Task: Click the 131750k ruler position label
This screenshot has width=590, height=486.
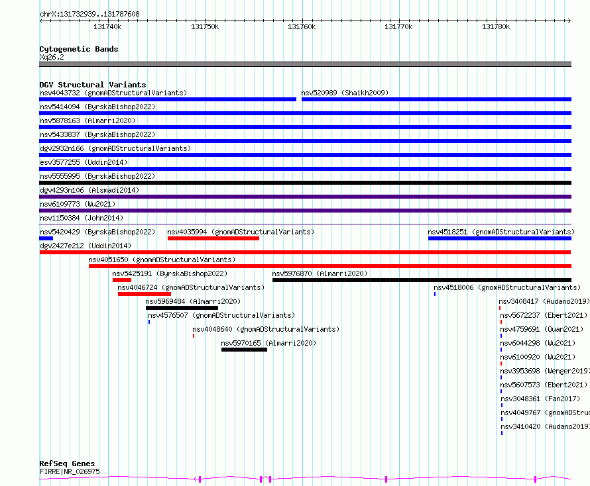Action: pos(205,26)
